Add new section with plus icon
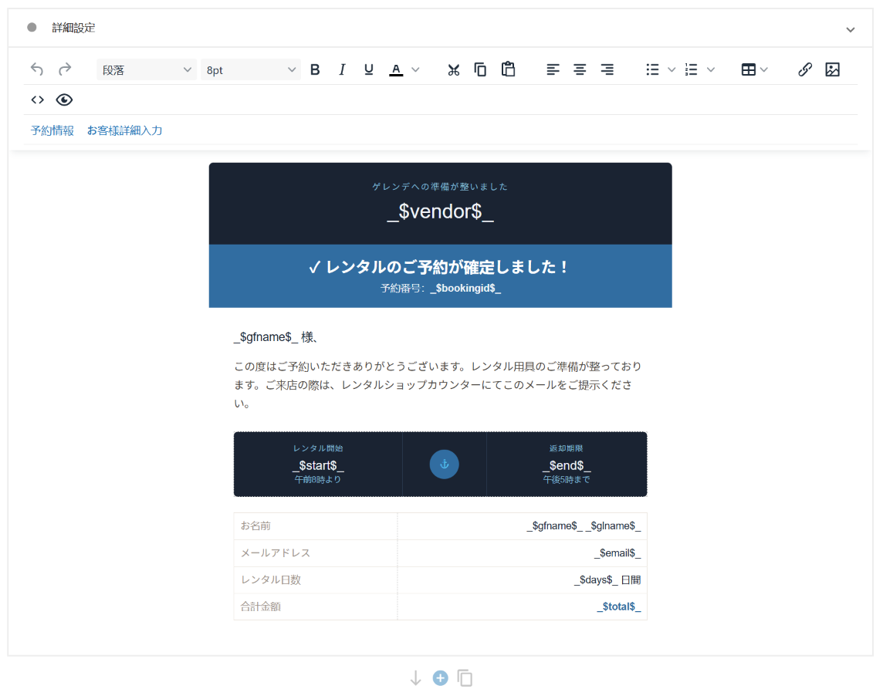 point(441,678)
